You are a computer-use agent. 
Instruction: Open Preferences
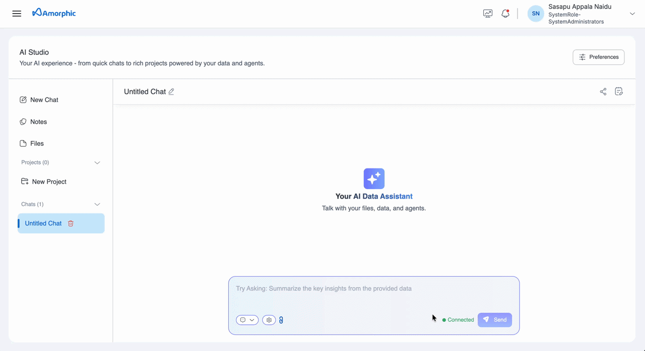pyautogui.click(x=598, y=57)
